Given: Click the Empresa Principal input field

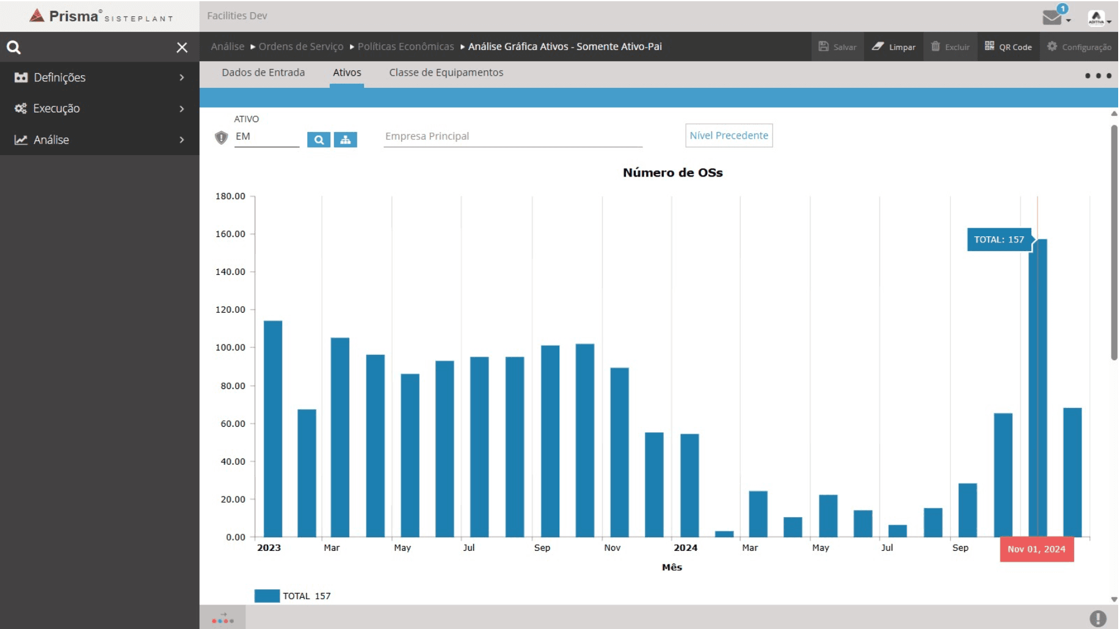Looking at the screenshot, I should tap(512, 136).
